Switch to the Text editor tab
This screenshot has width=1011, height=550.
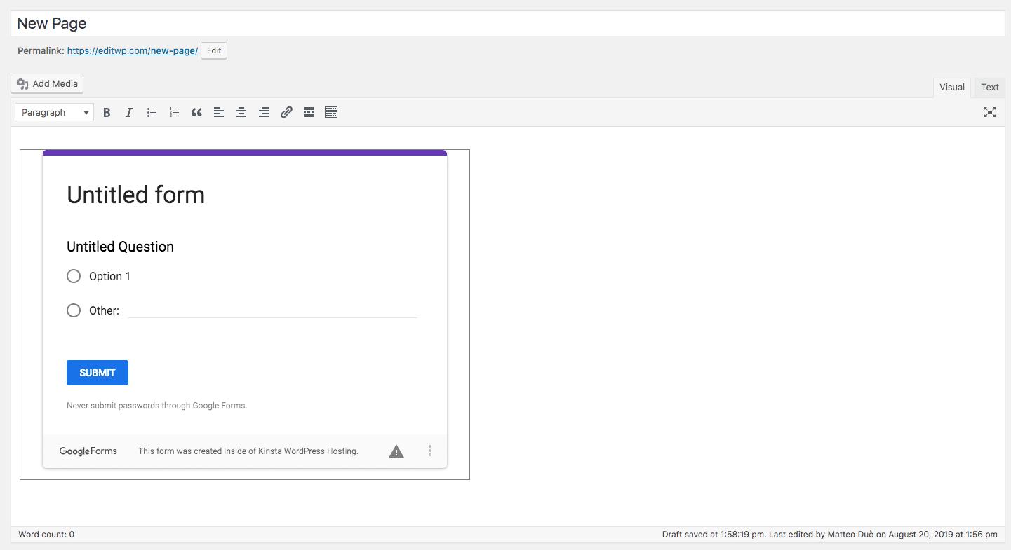(x=989, y=87)
